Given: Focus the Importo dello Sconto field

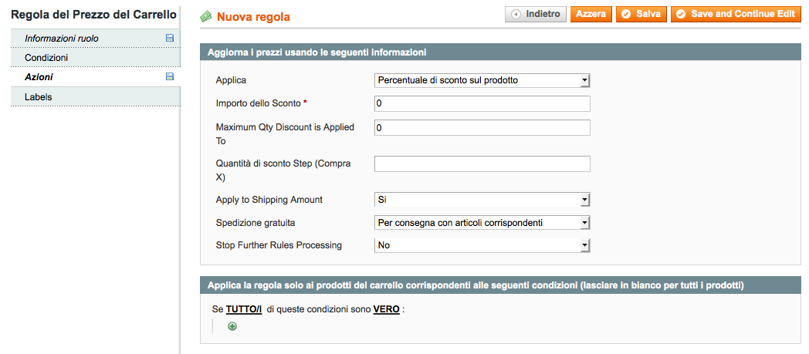Looking at the screenshot, I should (x=482, y=103).
